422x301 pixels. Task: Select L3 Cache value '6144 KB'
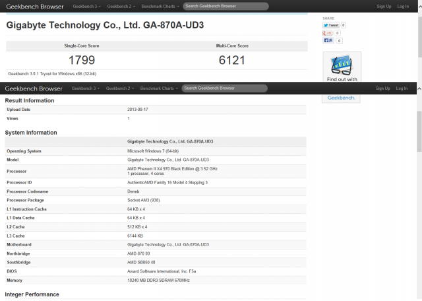coord(135,236)
